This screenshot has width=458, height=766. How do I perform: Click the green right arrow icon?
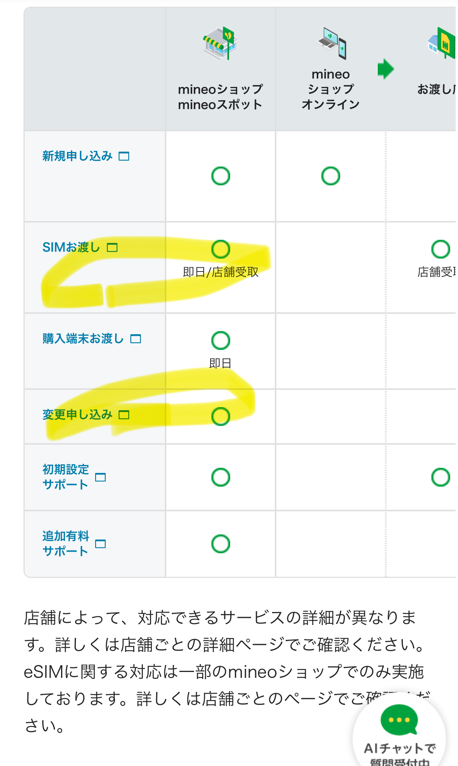[386, 69]
